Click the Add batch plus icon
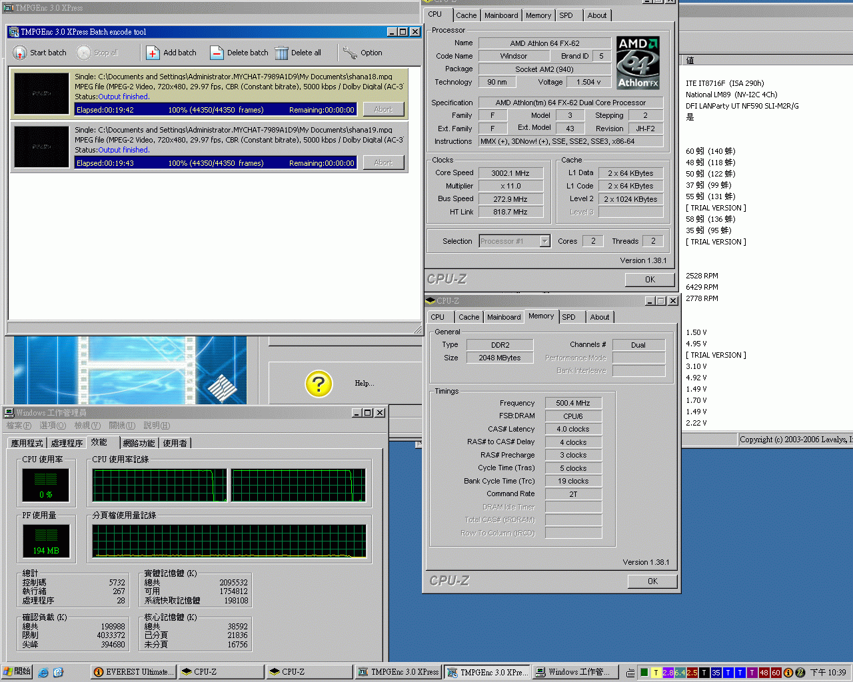 click(x=153, y=53)
